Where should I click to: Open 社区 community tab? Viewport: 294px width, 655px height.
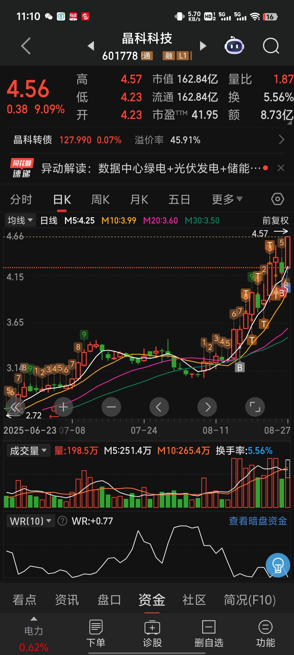[194, 600]
